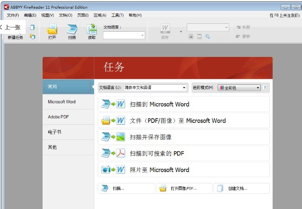Select the 电子书 task category
The width and height of the screenshot is (302, 209).
[68, 132]
